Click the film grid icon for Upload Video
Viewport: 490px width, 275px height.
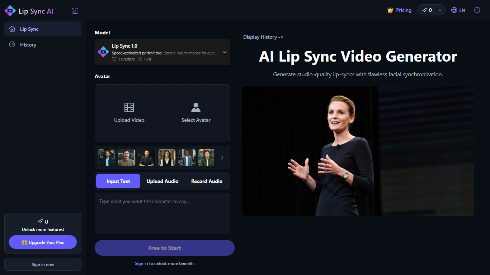coord(129,107)
